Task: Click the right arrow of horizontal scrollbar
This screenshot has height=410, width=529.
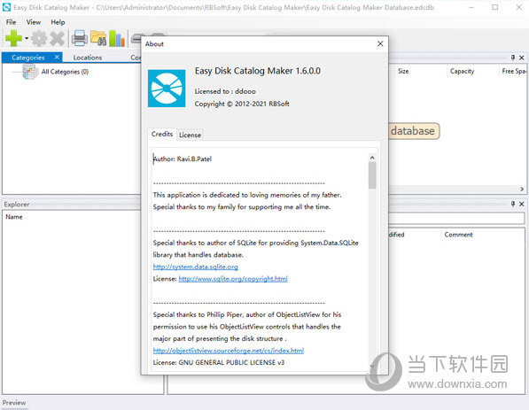Action: click(522, 190)
